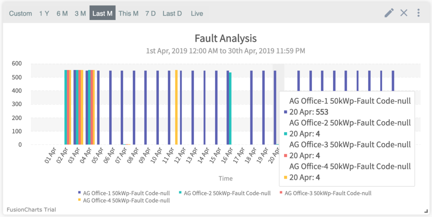
Task: Toggle AG Office-3 legend entry
Action: [328, 193]
